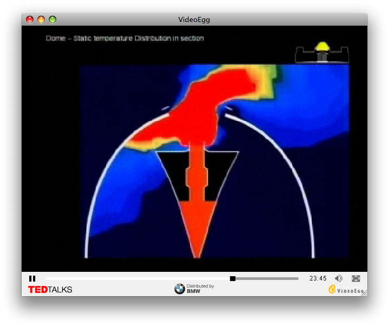Mute the audio with the speaker icon
389x326 pixels.
pyautogui.click(x=339, y=278)
